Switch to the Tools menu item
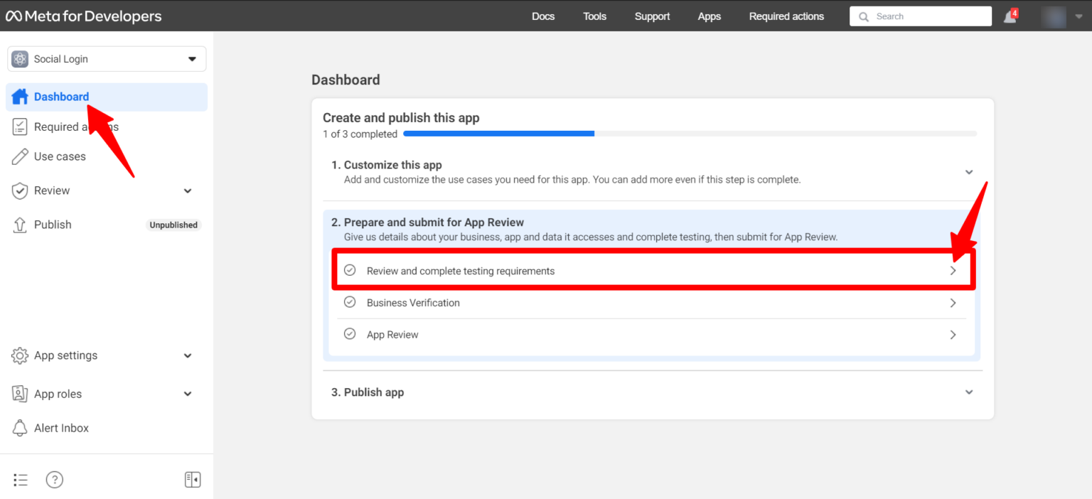The image size is (1092, 499). click(x=594, y=16)
